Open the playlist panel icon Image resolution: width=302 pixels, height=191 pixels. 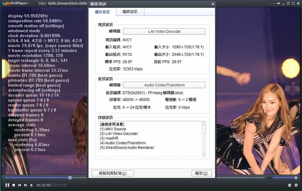point(290,185)
